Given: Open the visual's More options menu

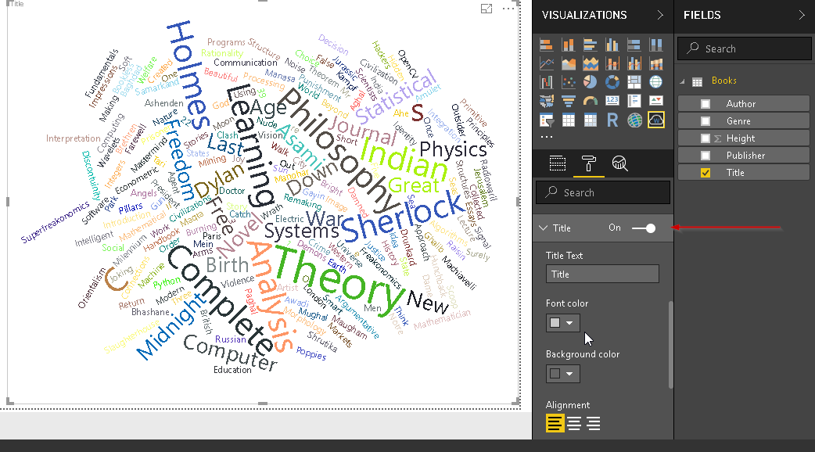Looking at the screenshot, I should tap(508, 9).
